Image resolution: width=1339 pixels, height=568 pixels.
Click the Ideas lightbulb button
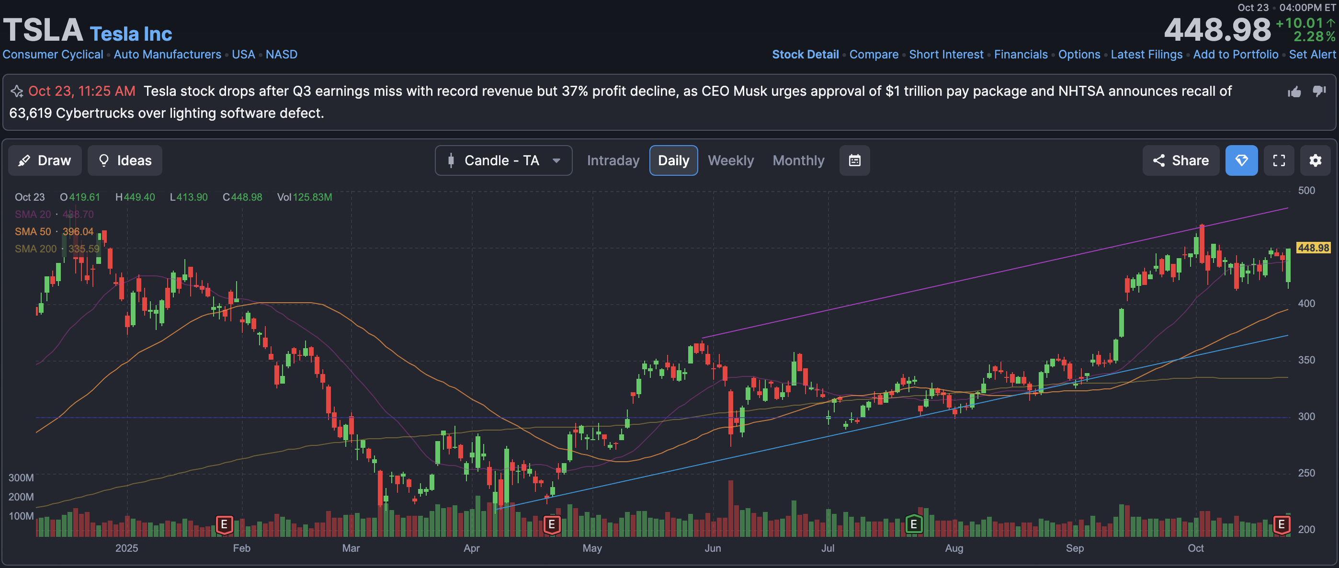125,160
